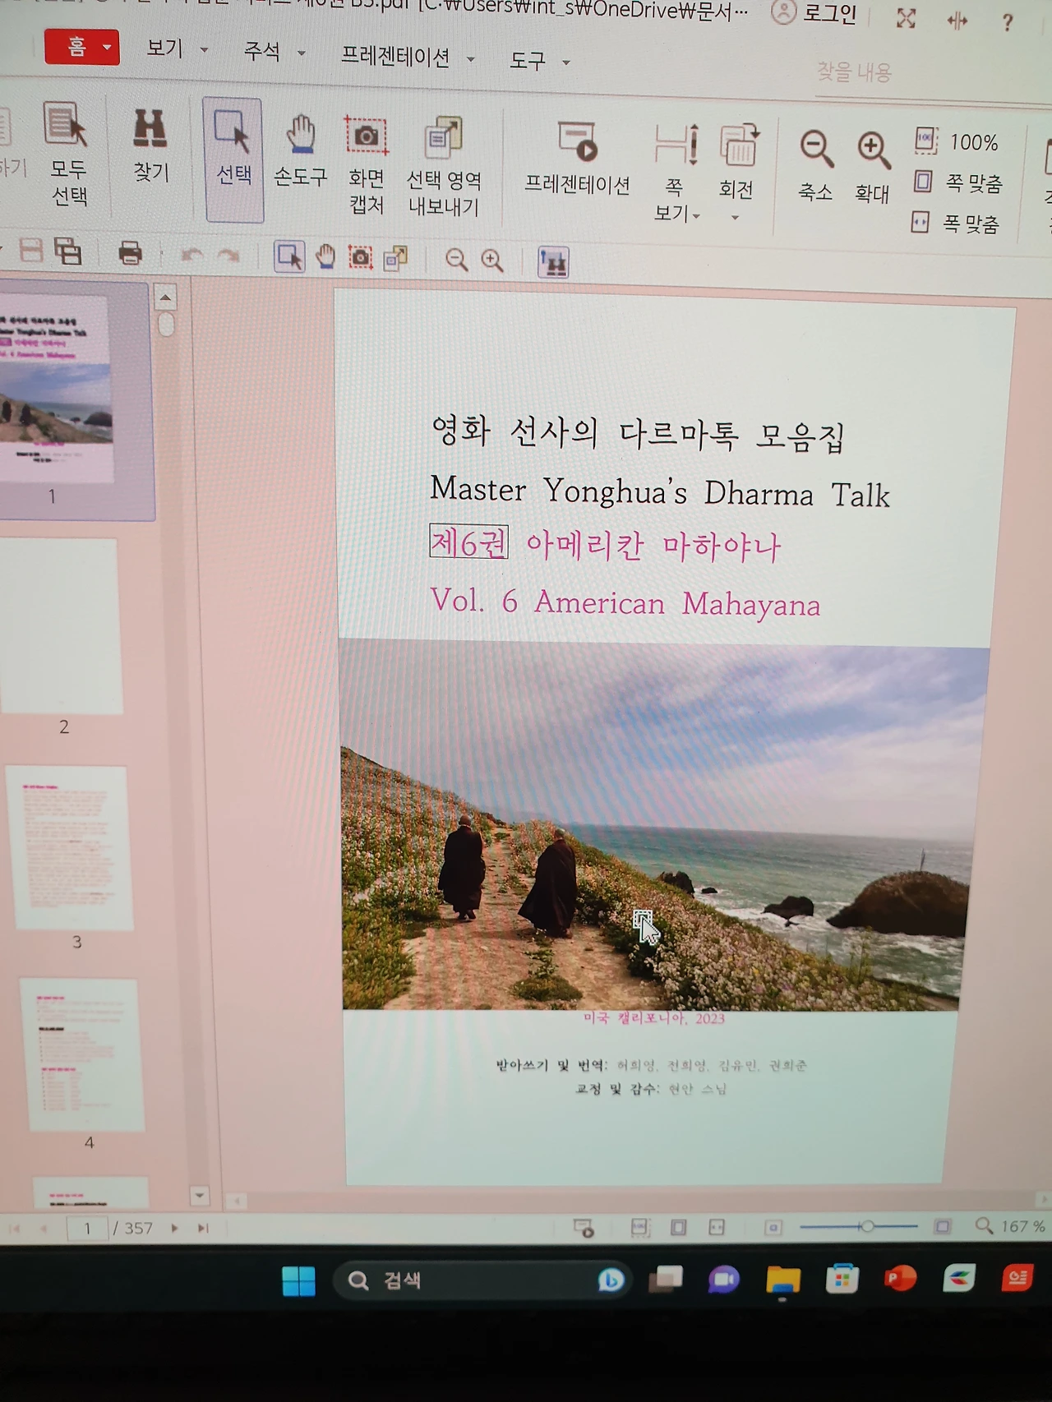Click 선택 영역 내보내기 export icon

tap(444, 166)
